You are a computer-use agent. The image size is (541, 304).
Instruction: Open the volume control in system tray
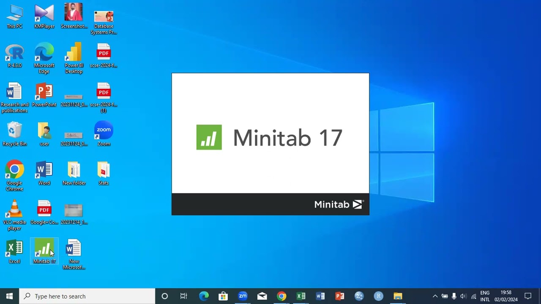[464, 296]
